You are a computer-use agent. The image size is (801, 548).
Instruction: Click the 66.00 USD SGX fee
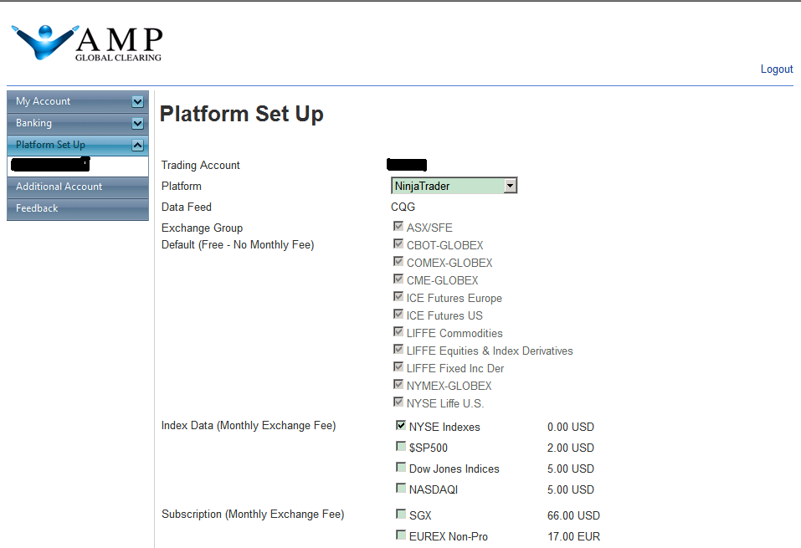[x=573, y=516]
